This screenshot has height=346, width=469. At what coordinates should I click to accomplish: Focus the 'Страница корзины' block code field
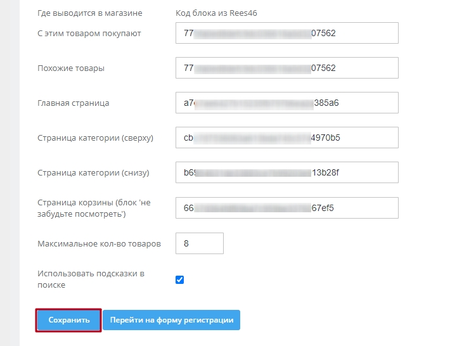coord(286,208)
